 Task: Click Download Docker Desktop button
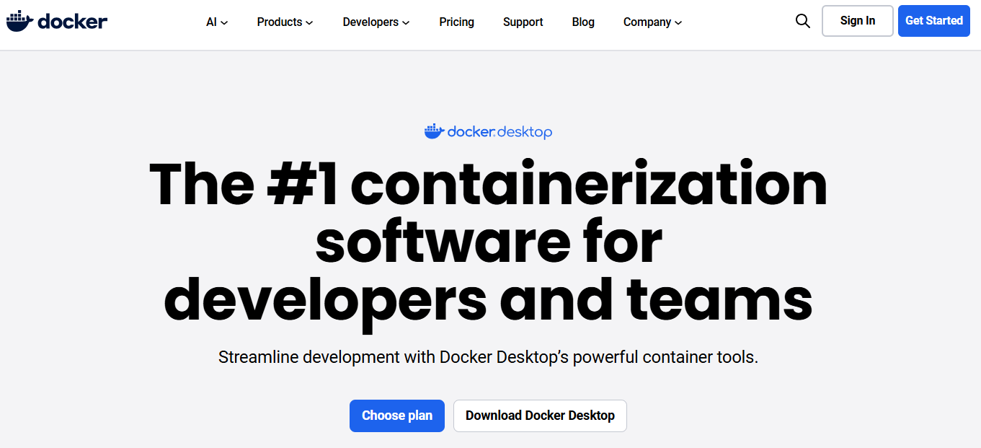point(540,416)
